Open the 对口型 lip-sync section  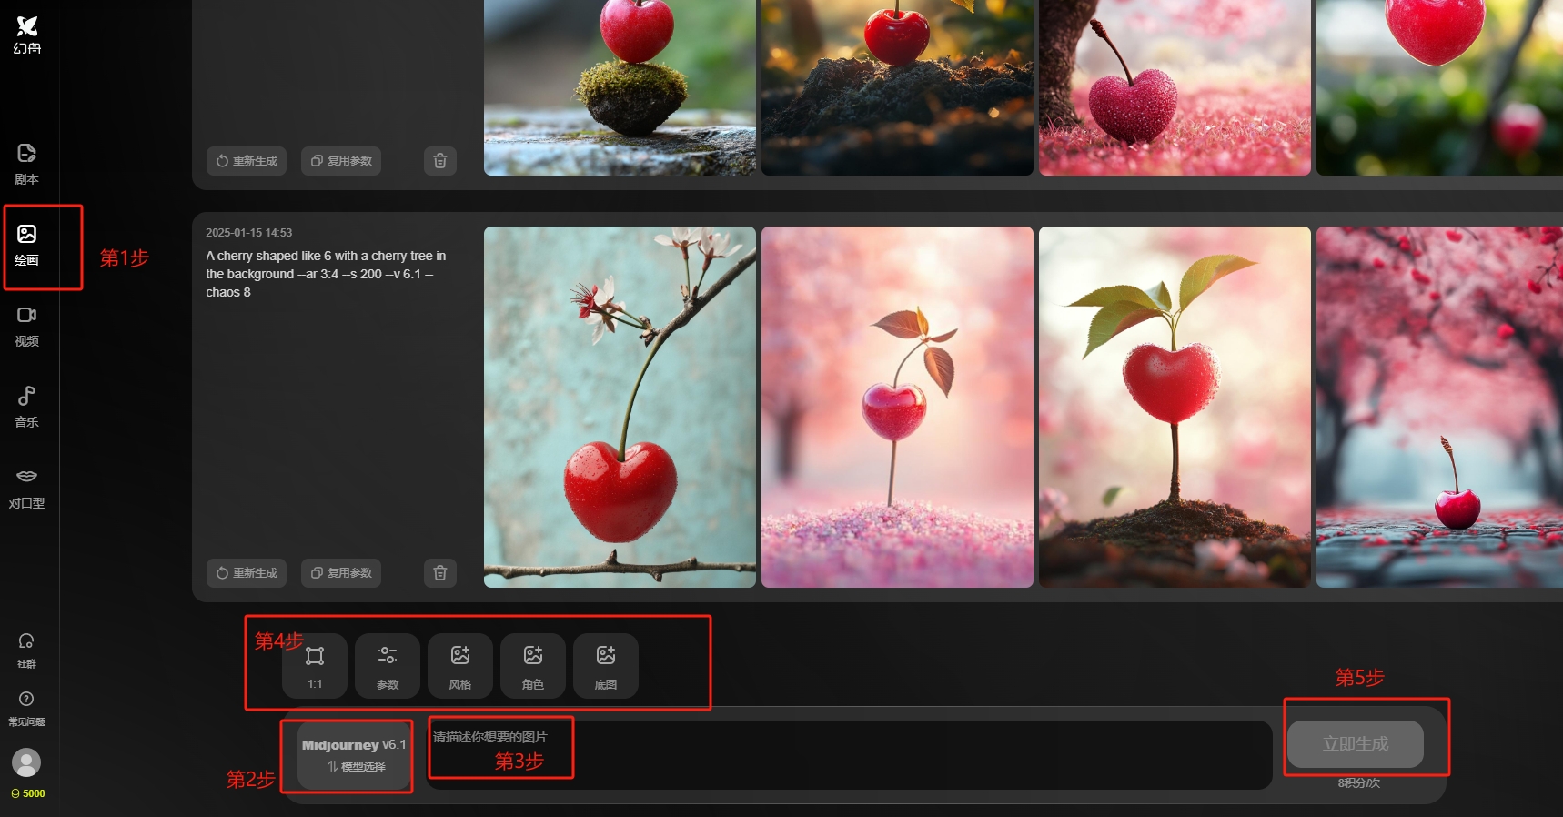pos(26,488)
